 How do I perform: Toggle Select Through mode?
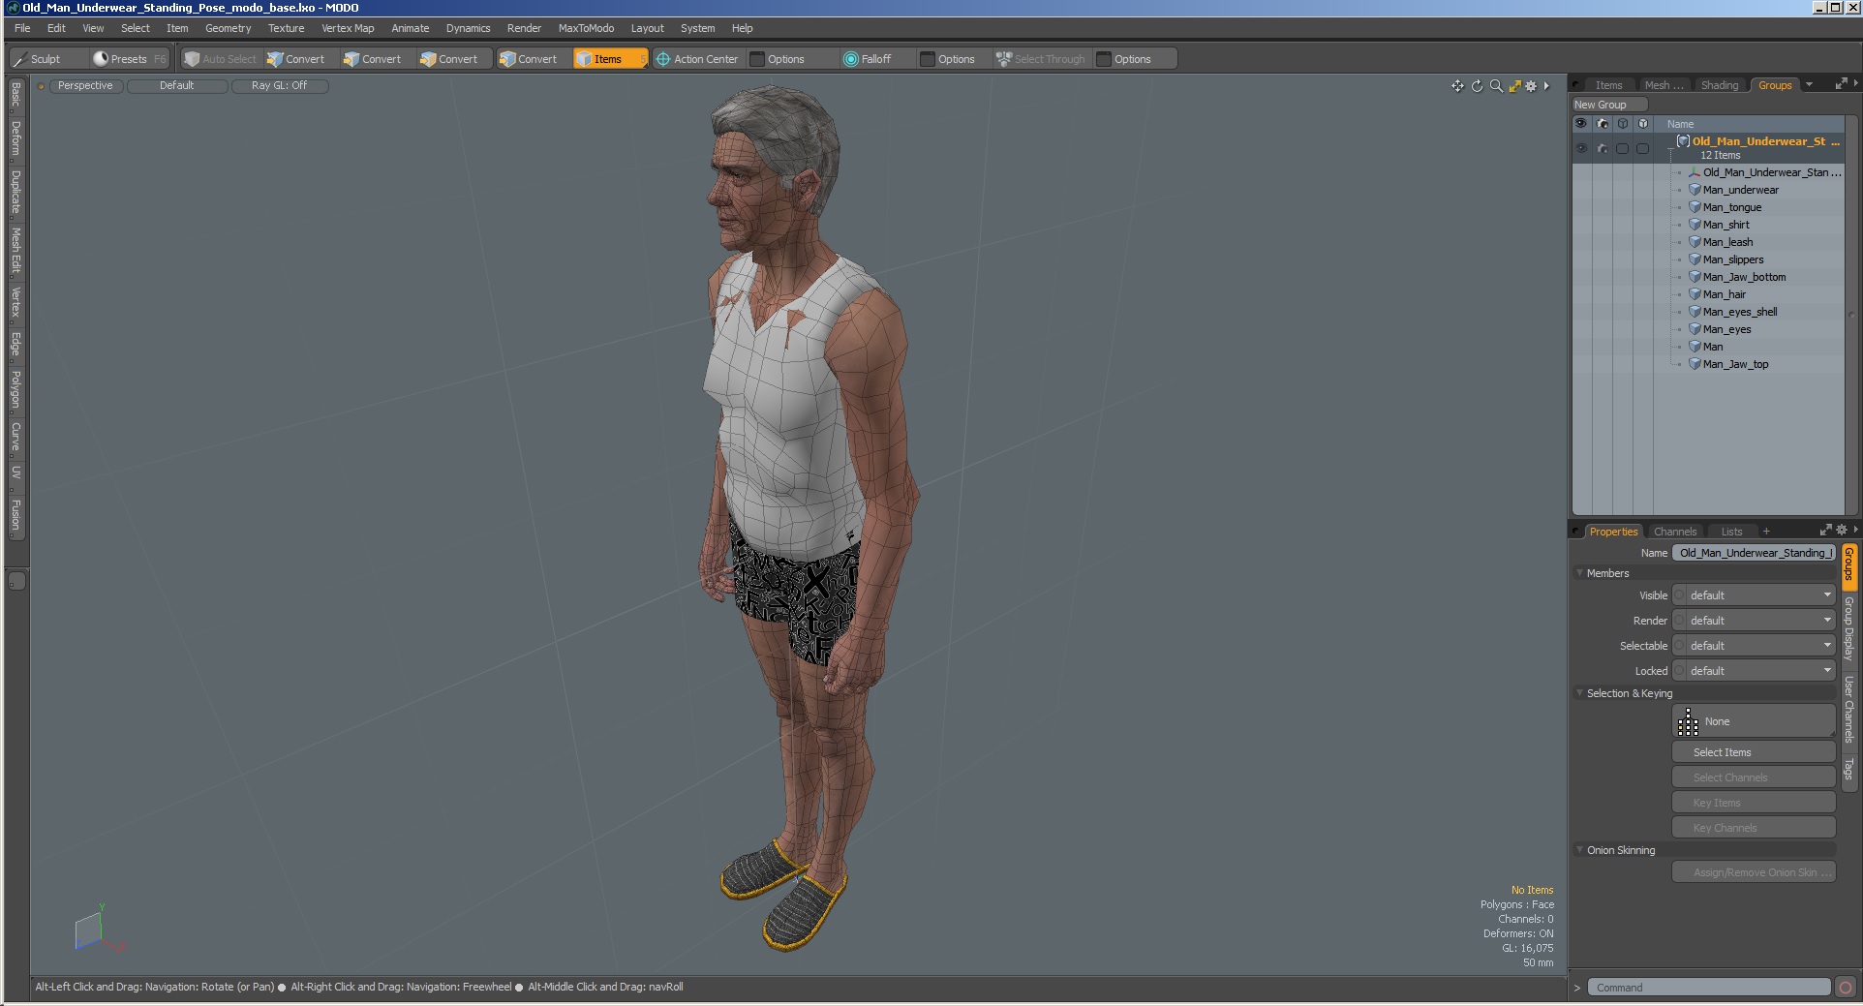coord(1041,59)
